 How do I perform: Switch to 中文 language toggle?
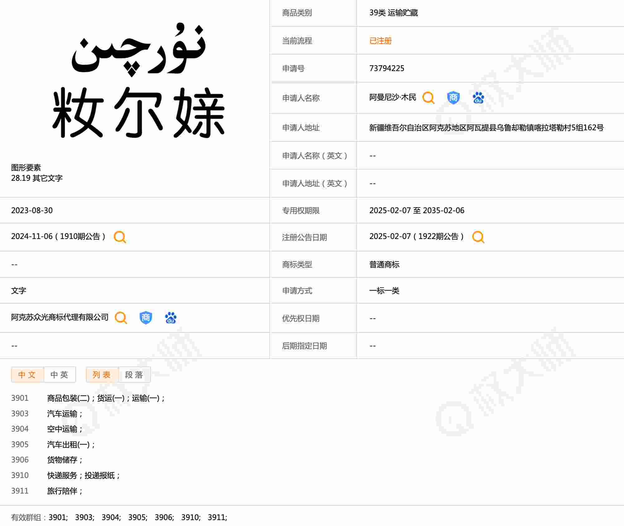(27, 375)
